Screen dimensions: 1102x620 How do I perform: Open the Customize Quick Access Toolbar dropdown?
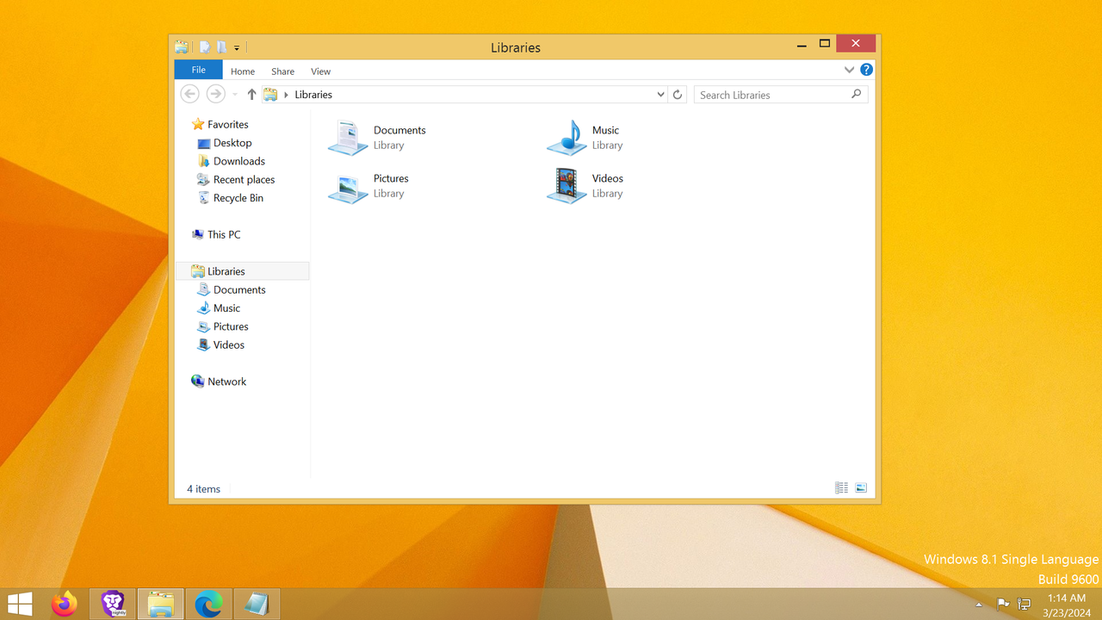tap(237, 48)
